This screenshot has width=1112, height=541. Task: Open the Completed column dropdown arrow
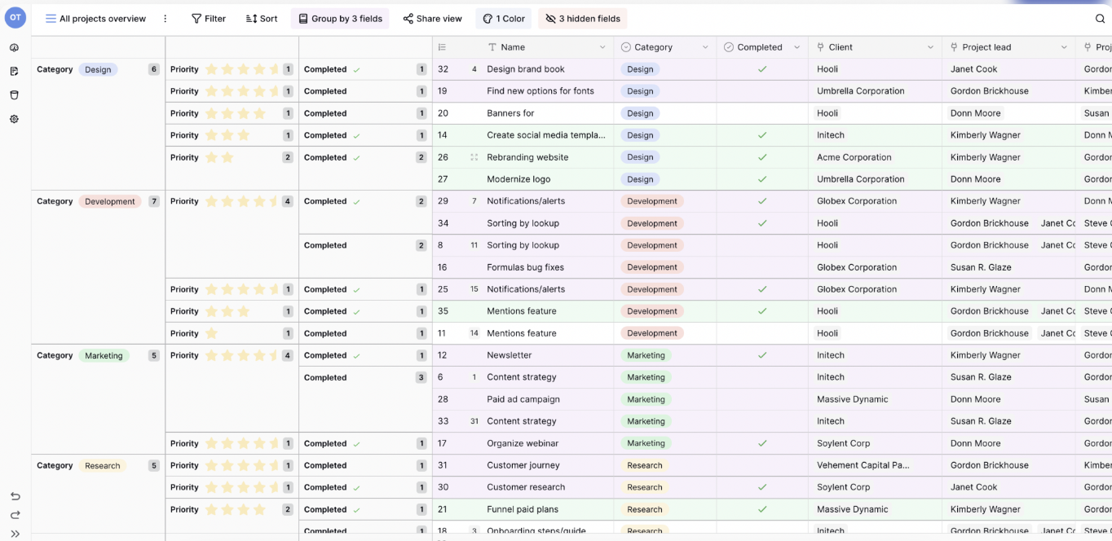point(796,47)
